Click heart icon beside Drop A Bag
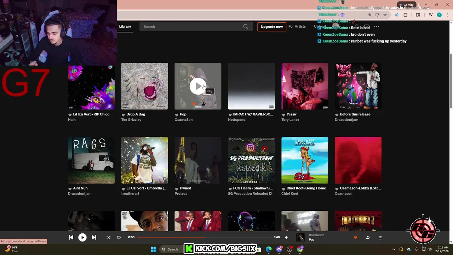 click(123, 115)
